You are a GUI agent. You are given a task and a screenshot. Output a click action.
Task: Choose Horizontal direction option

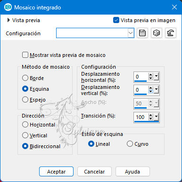pos(25,125)
